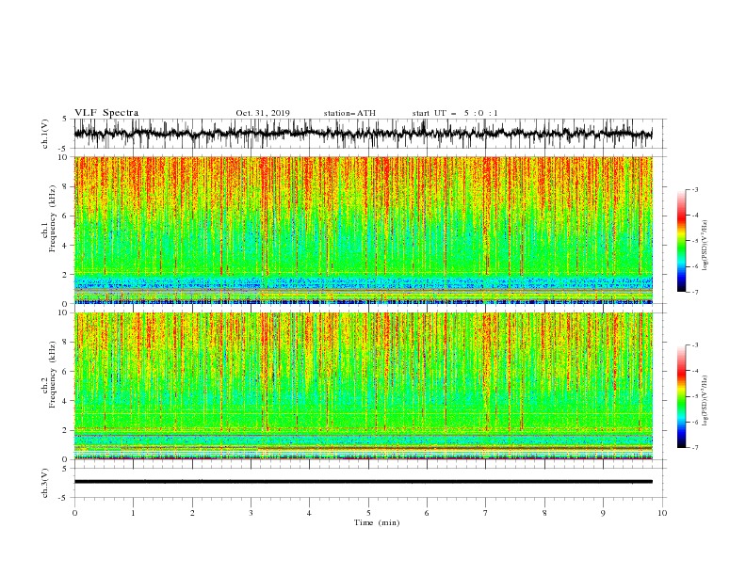
Task: Click the "ch.1(V)" waveform axis label
Action: click(45, 134)
